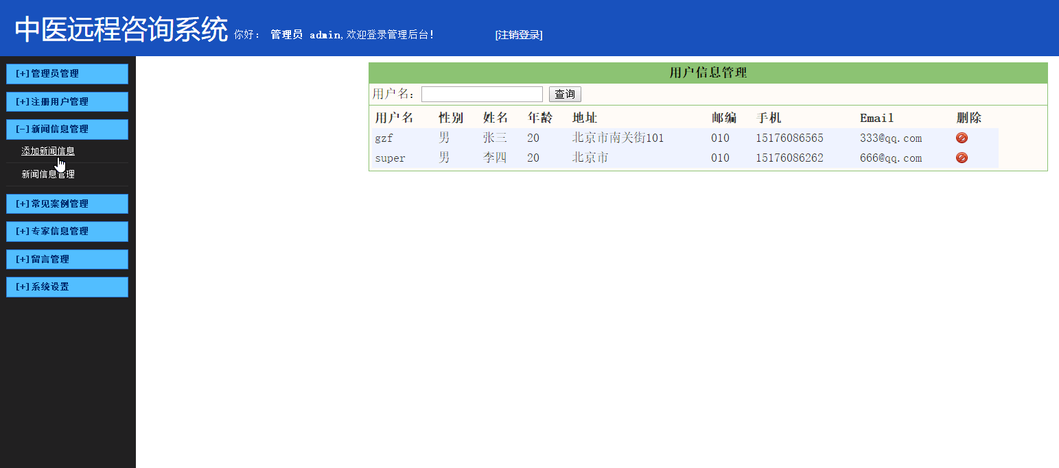Click the 用户名 column header
The height and width of the screenshot is (468, 1059).
click(x=394, y=118)
